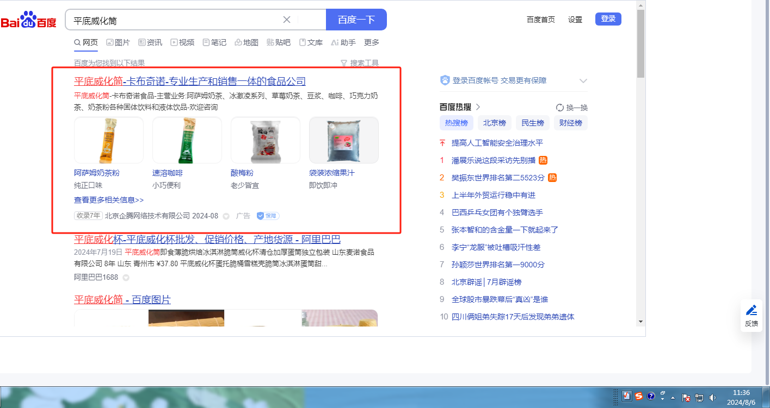Open hot search 潘展乐说这段采访先别播
Screen dimensions: 770x408
494,160
